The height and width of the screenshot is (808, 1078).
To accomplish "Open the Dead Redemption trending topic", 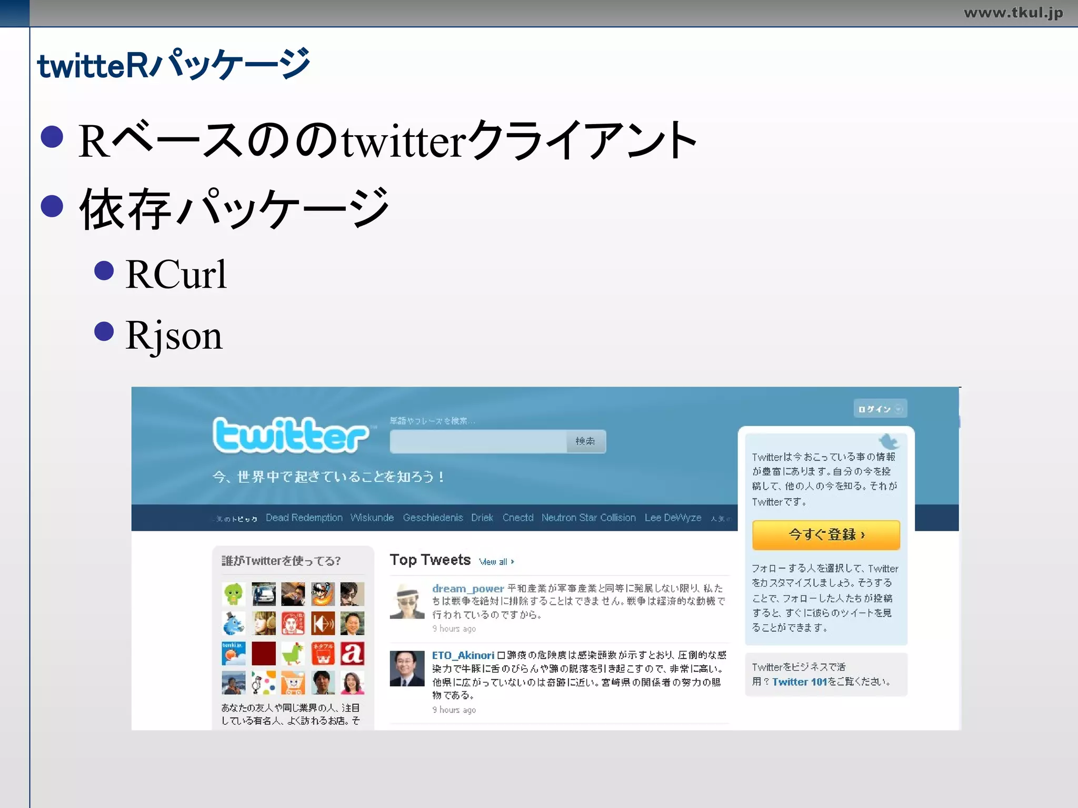I will pos(304,518).
